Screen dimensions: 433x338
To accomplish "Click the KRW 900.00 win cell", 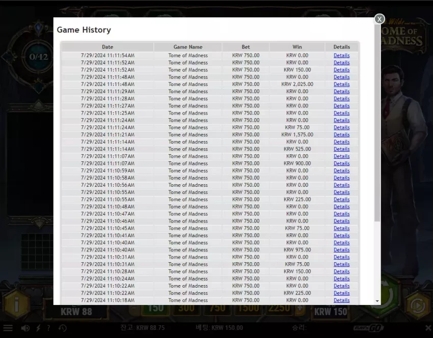I will pyautogui.click(x=297, y=163).
